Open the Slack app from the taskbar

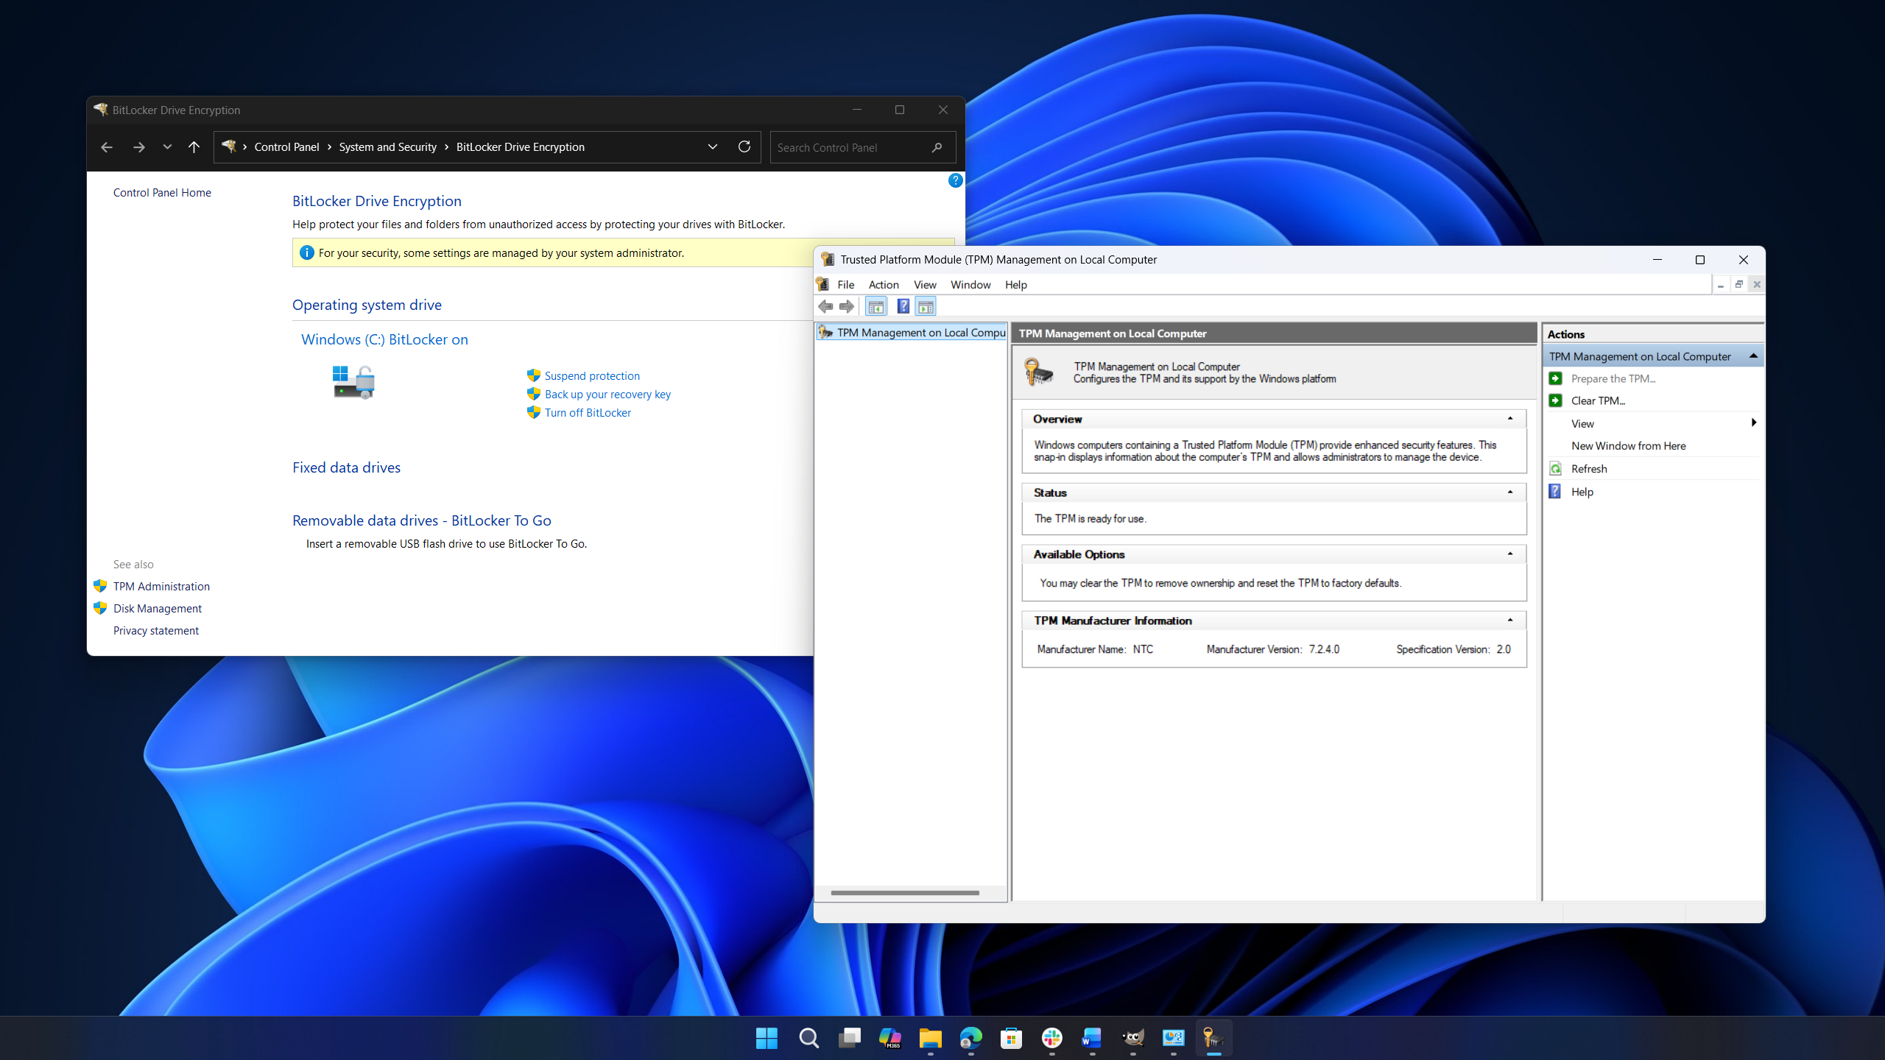click(x=1051, y=1039)
